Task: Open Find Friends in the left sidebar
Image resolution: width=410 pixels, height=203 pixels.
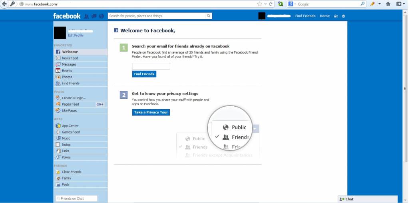Action: [x=81, y=83]
